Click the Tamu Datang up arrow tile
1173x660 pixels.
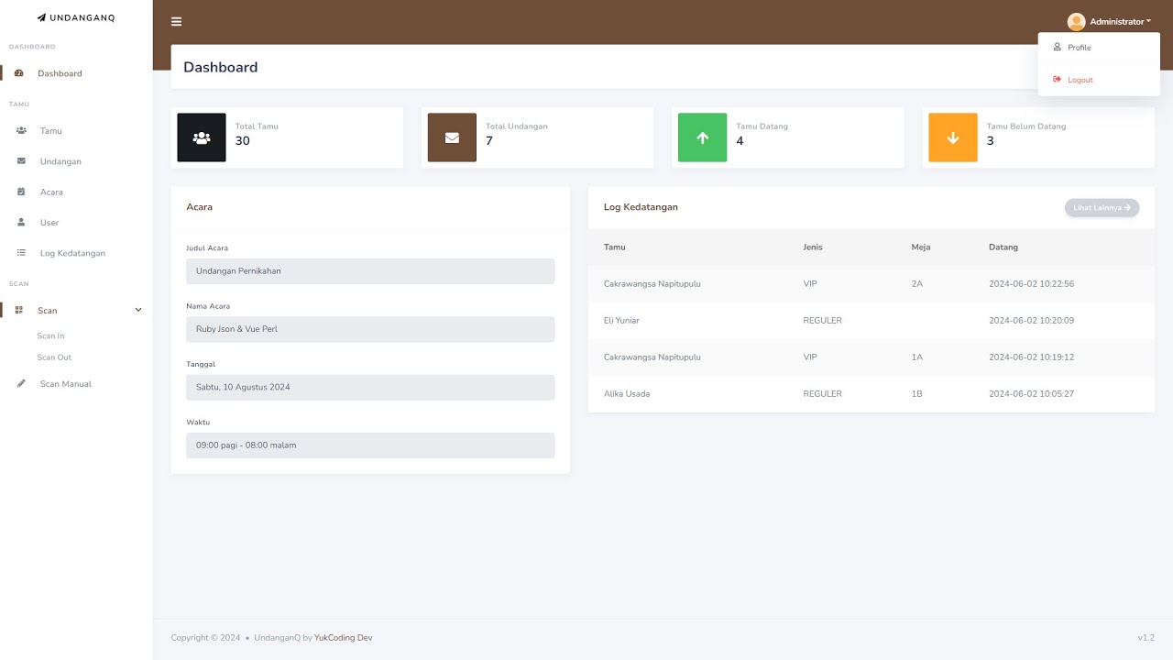(x=703, y=137)
